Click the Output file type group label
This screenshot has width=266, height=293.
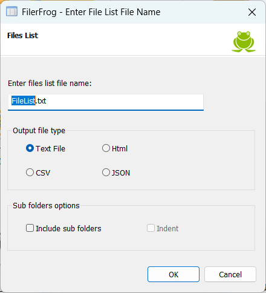tap(39, 131)
